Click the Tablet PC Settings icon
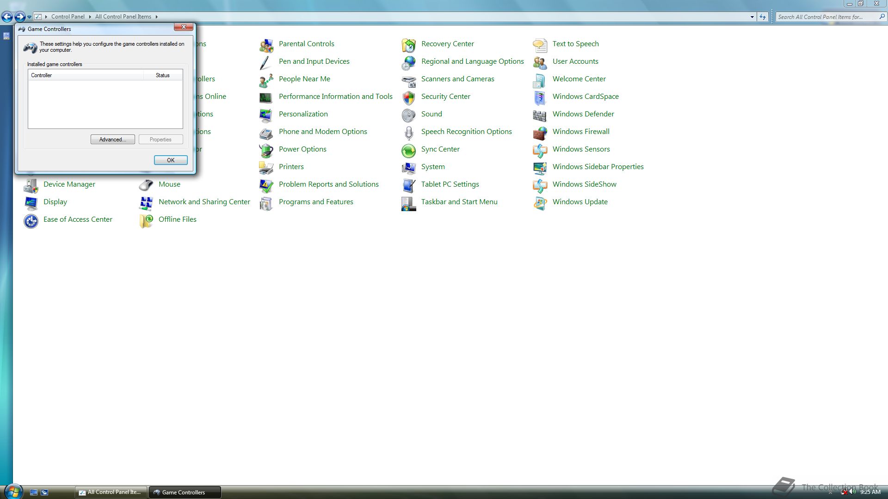The image size is (888, 499). point(408,185)
